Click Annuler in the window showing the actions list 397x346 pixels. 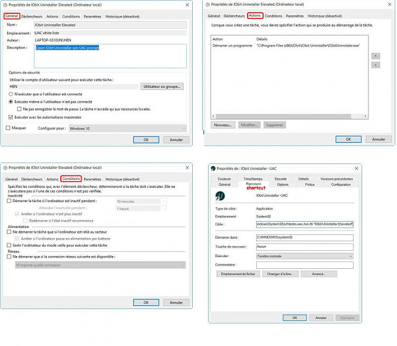tap(378, 139)
